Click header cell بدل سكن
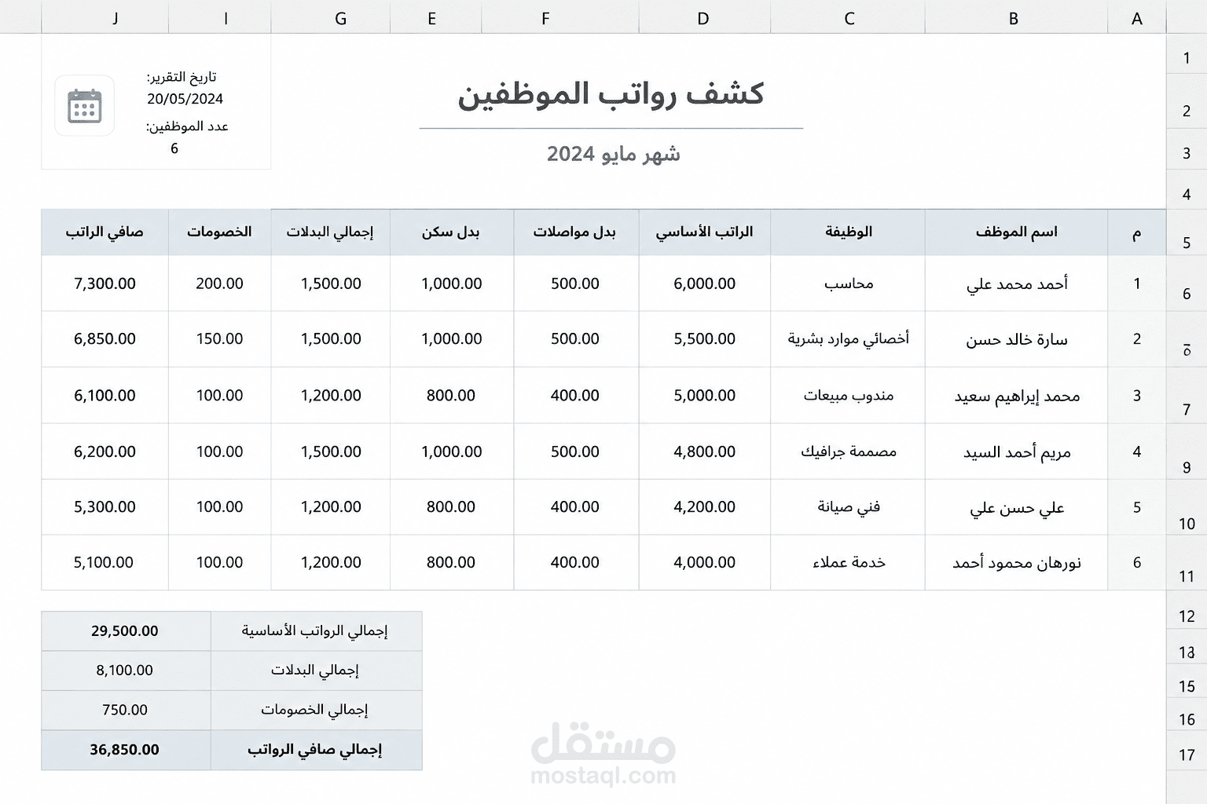The image size is (1207, 804). pos(451,232)
